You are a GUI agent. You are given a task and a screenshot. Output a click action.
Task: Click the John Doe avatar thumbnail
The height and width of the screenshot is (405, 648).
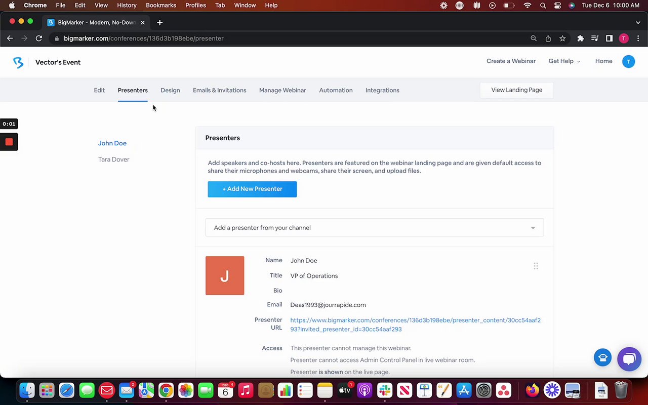tap(225, 275)
